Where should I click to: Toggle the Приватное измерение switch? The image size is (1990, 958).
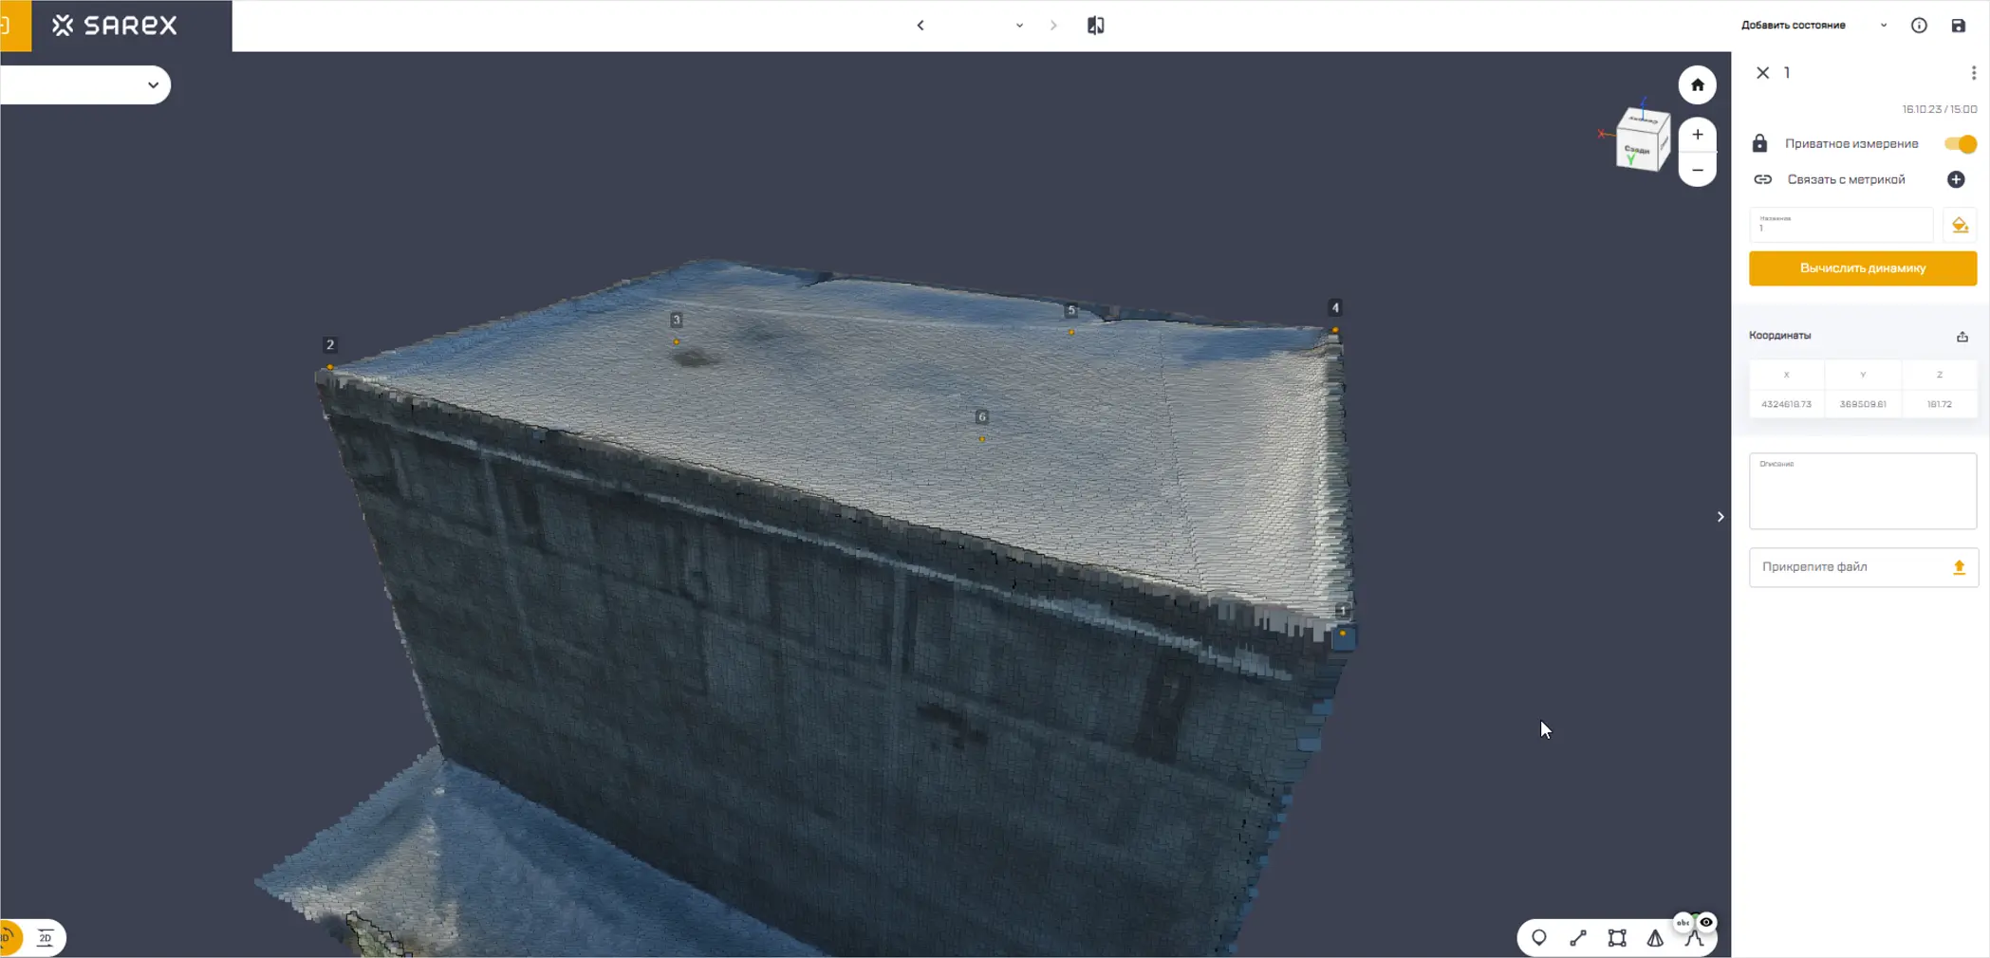1960,144
